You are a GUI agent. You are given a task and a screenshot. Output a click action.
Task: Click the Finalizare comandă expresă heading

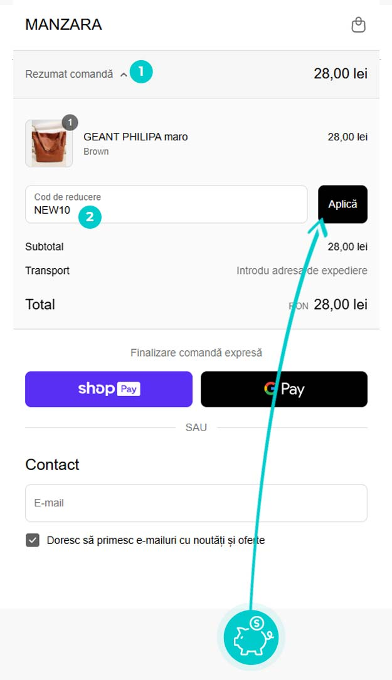(x=196, y=353)
